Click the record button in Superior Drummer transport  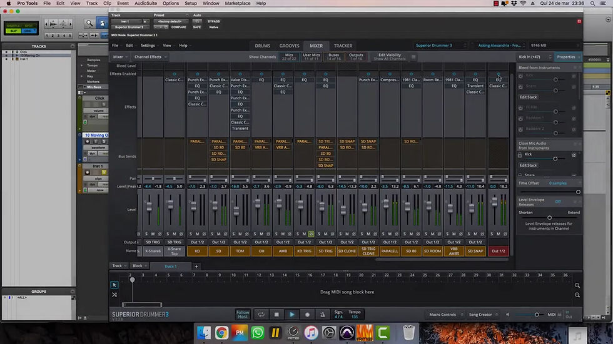pos(307,315)
